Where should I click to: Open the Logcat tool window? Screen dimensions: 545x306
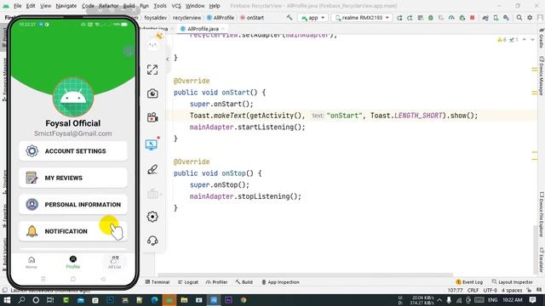click(188, 282)
